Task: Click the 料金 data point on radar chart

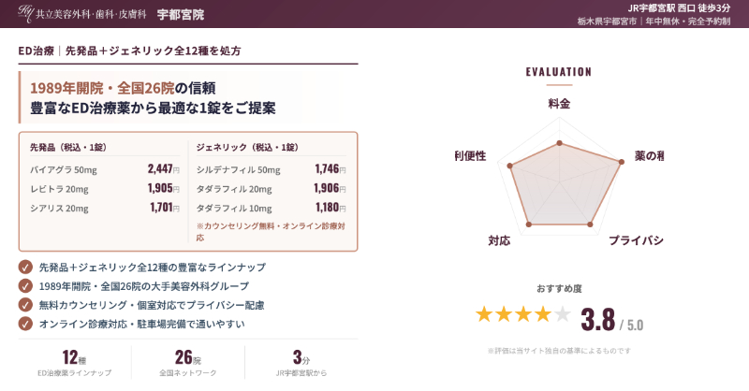Action: [x=559, y=143]
